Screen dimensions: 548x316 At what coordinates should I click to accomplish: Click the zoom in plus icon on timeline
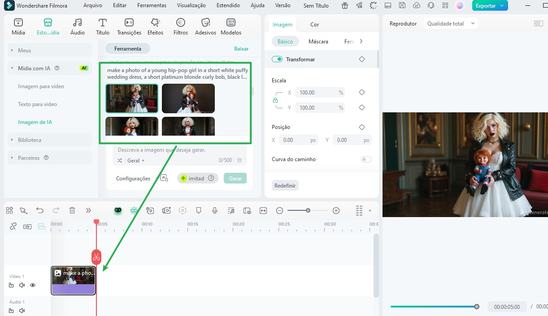(x=336, y=210)
